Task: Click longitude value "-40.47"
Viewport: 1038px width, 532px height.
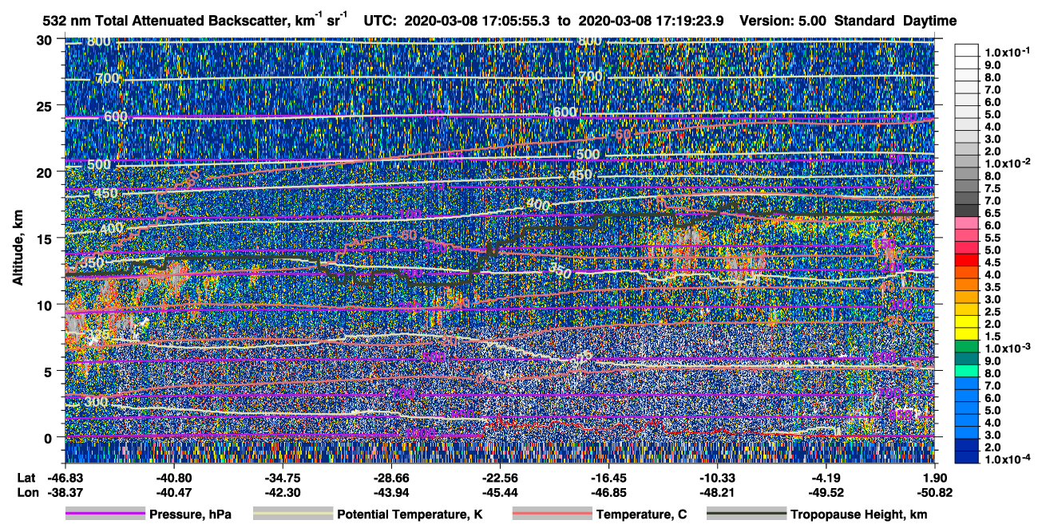Action: tap(172, 492)
